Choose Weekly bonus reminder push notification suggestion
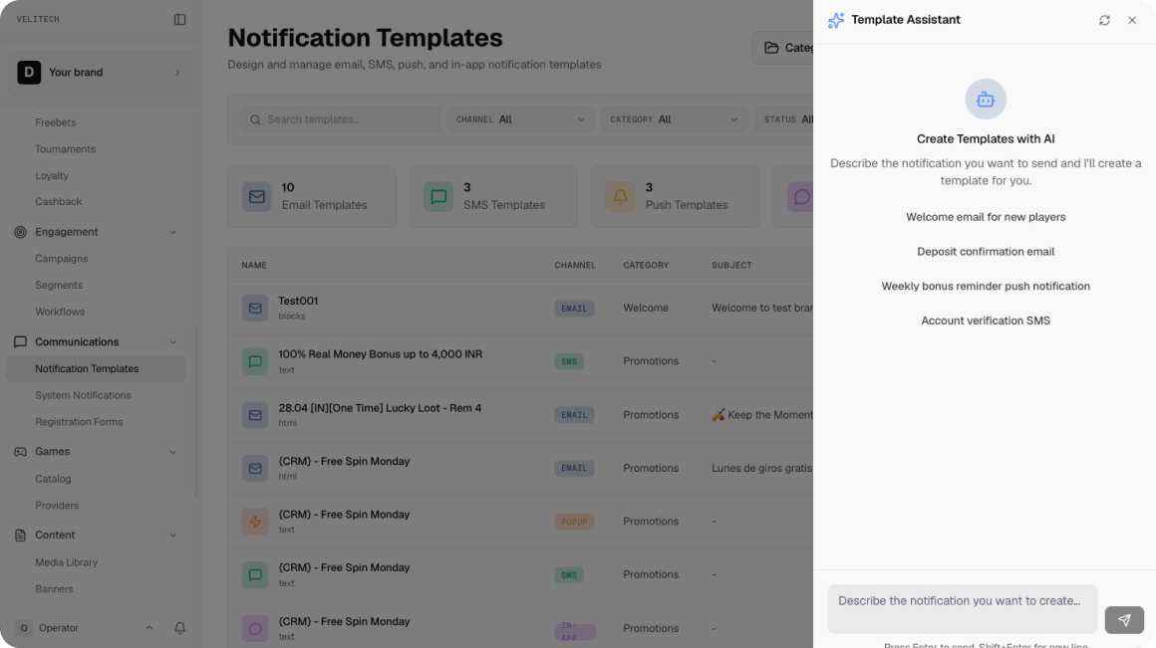Image resolution: width=1156 pixels, height=648 pixels. tap(986, 287)
